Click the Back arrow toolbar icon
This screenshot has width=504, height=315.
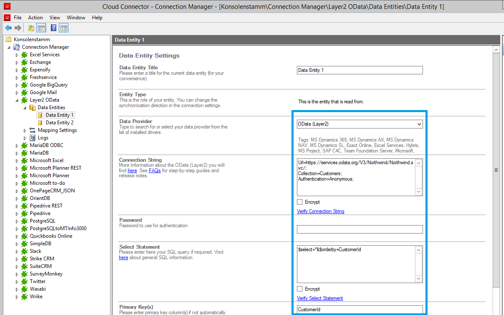point(8,28)
